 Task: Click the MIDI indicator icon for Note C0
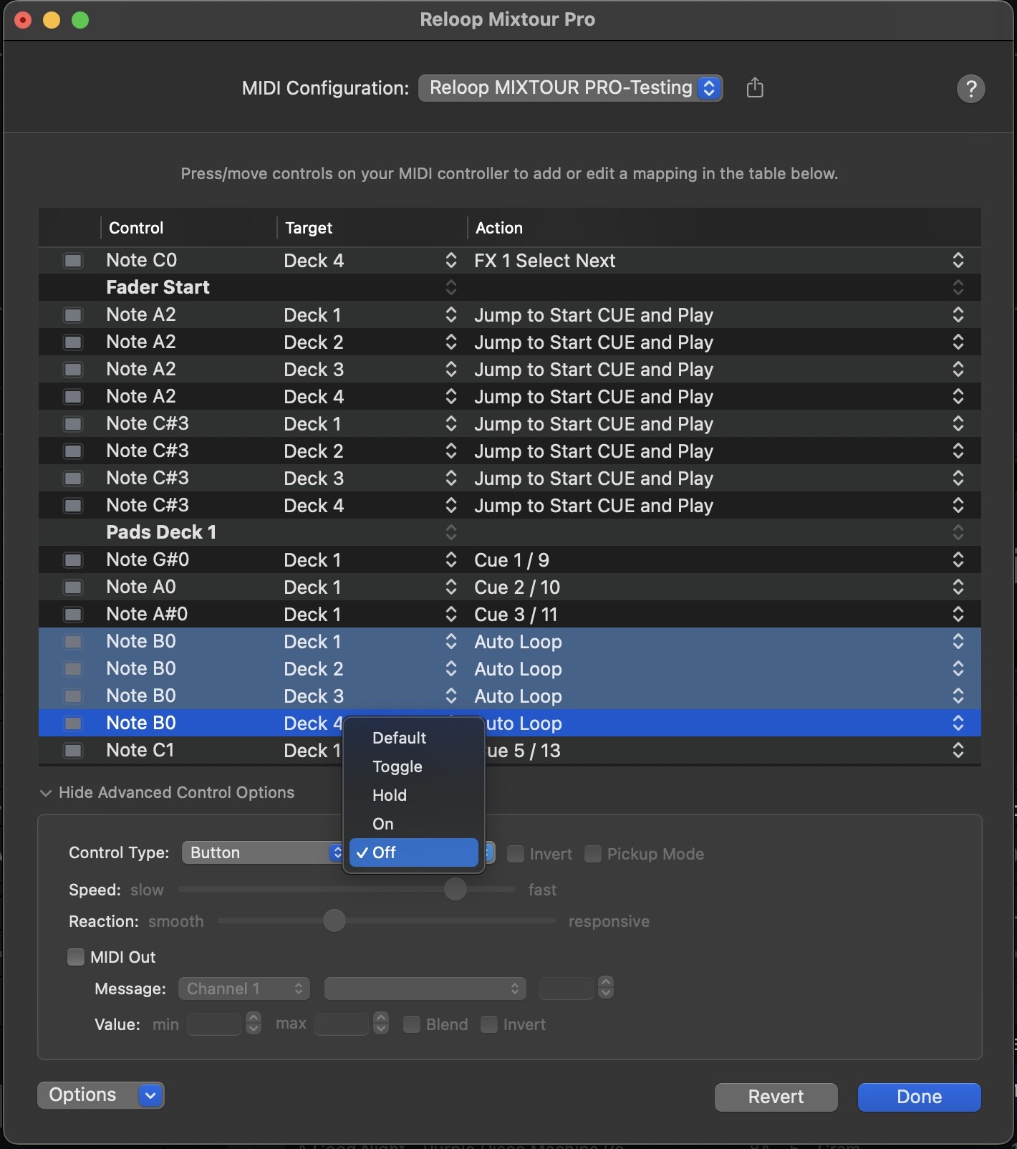point(73,261)
